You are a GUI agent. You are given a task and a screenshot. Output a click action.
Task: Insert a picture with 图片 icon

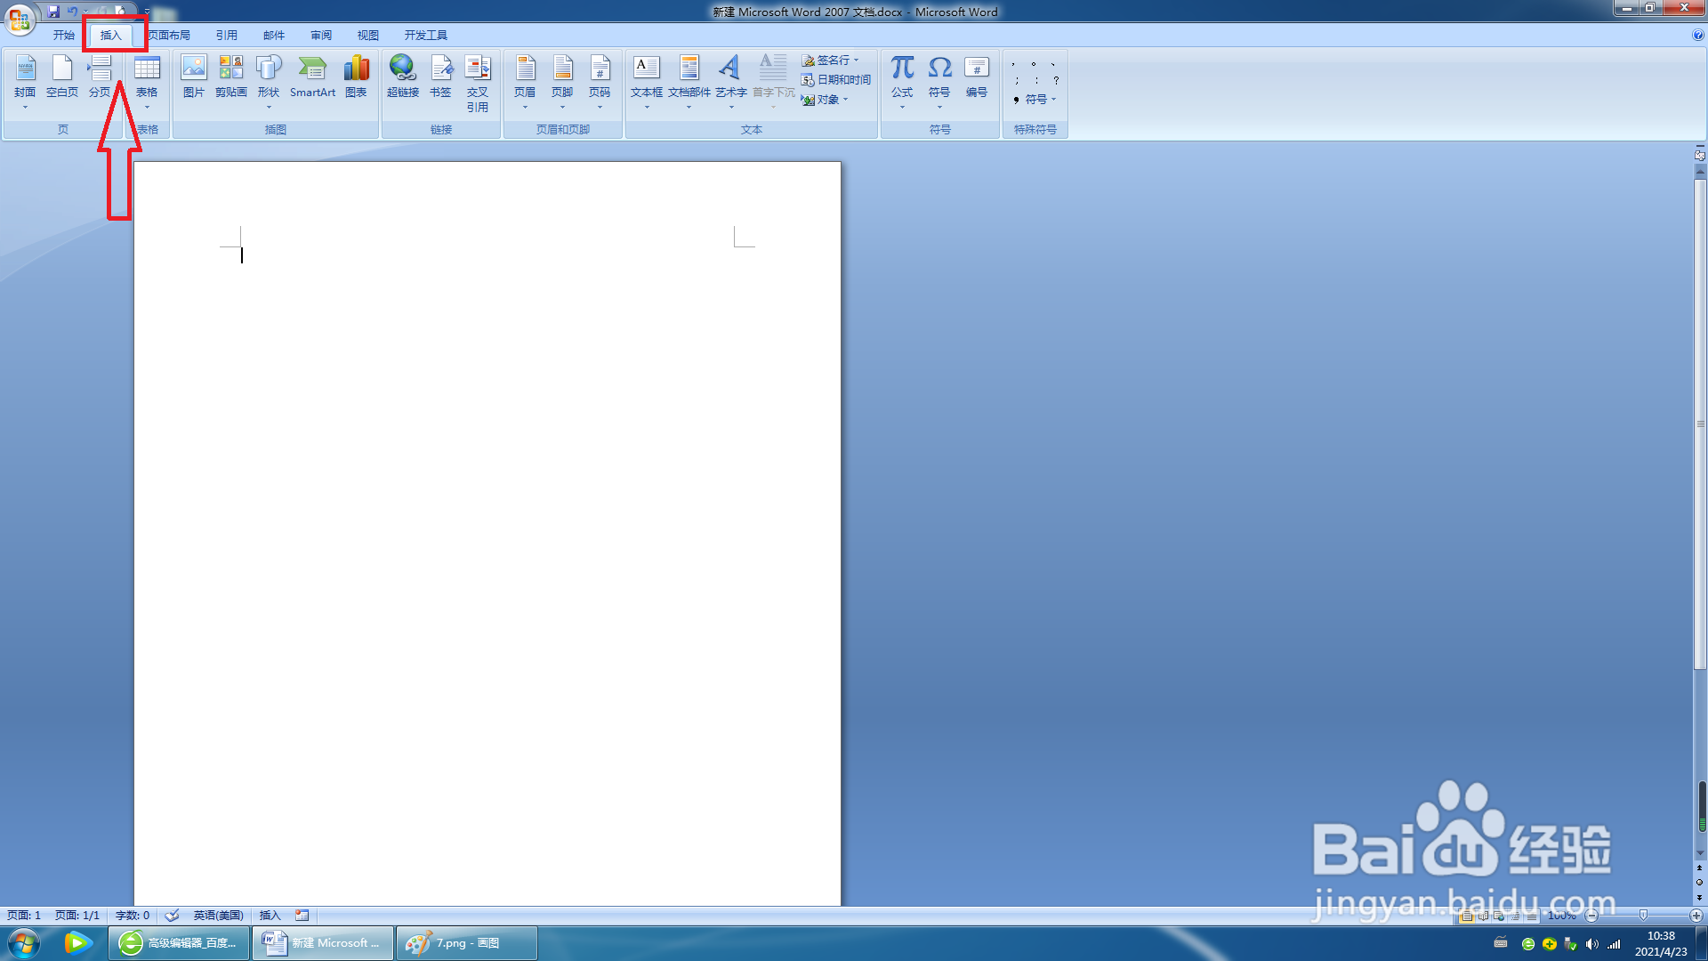click(193, 76)
